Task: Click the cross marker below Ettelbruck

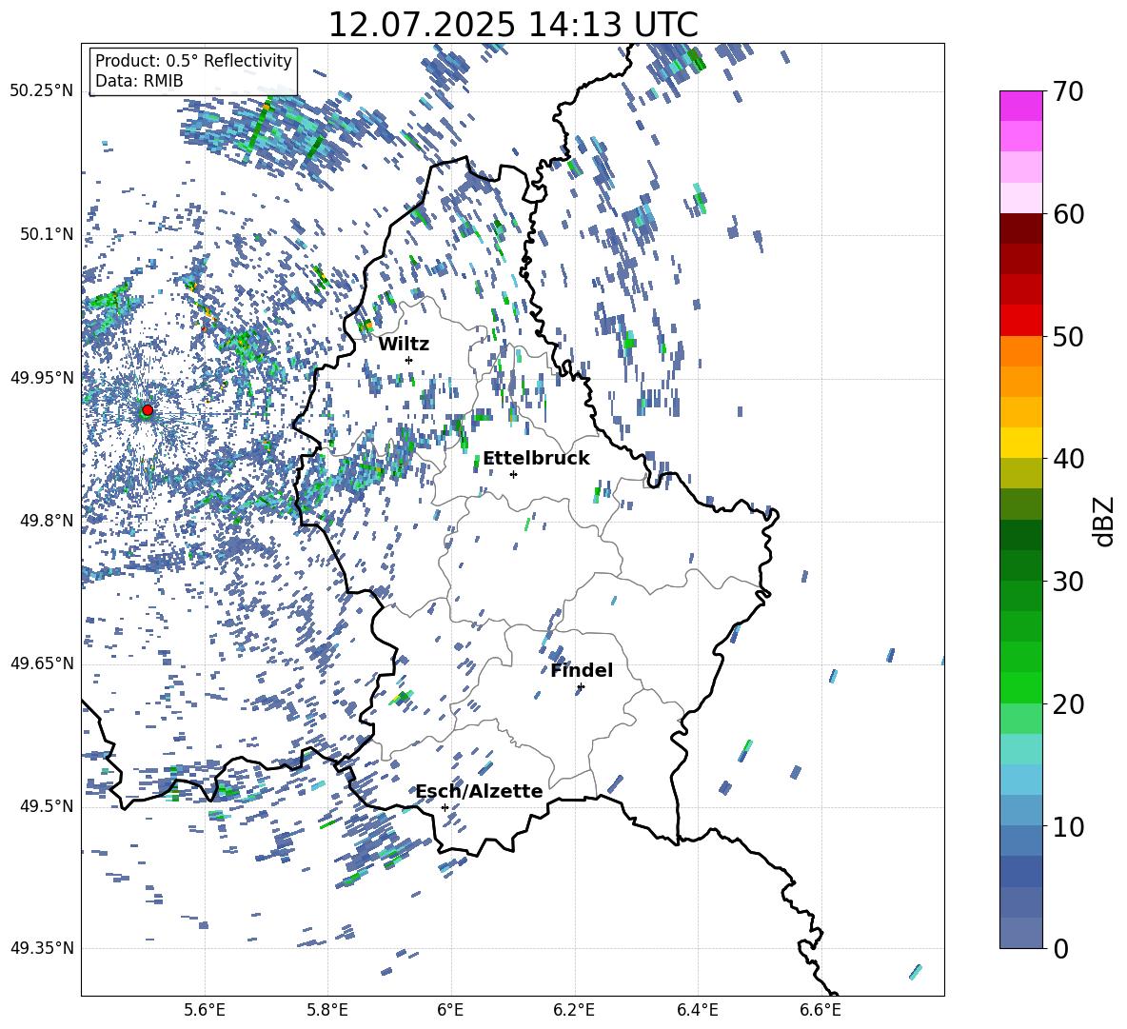Action: point(513,474)
